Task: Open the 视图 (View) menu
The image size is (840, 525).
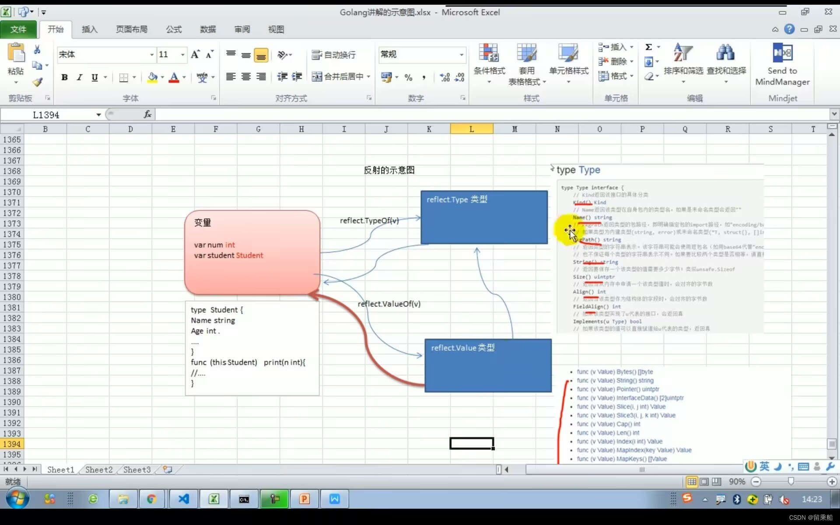Action: click(x=276, y=28)
